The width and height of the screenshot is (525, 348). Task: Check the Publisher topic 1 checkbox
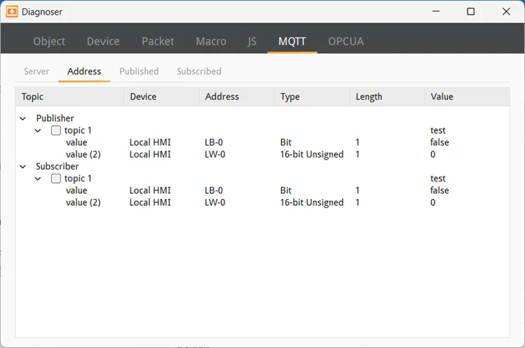click(56, 130)
